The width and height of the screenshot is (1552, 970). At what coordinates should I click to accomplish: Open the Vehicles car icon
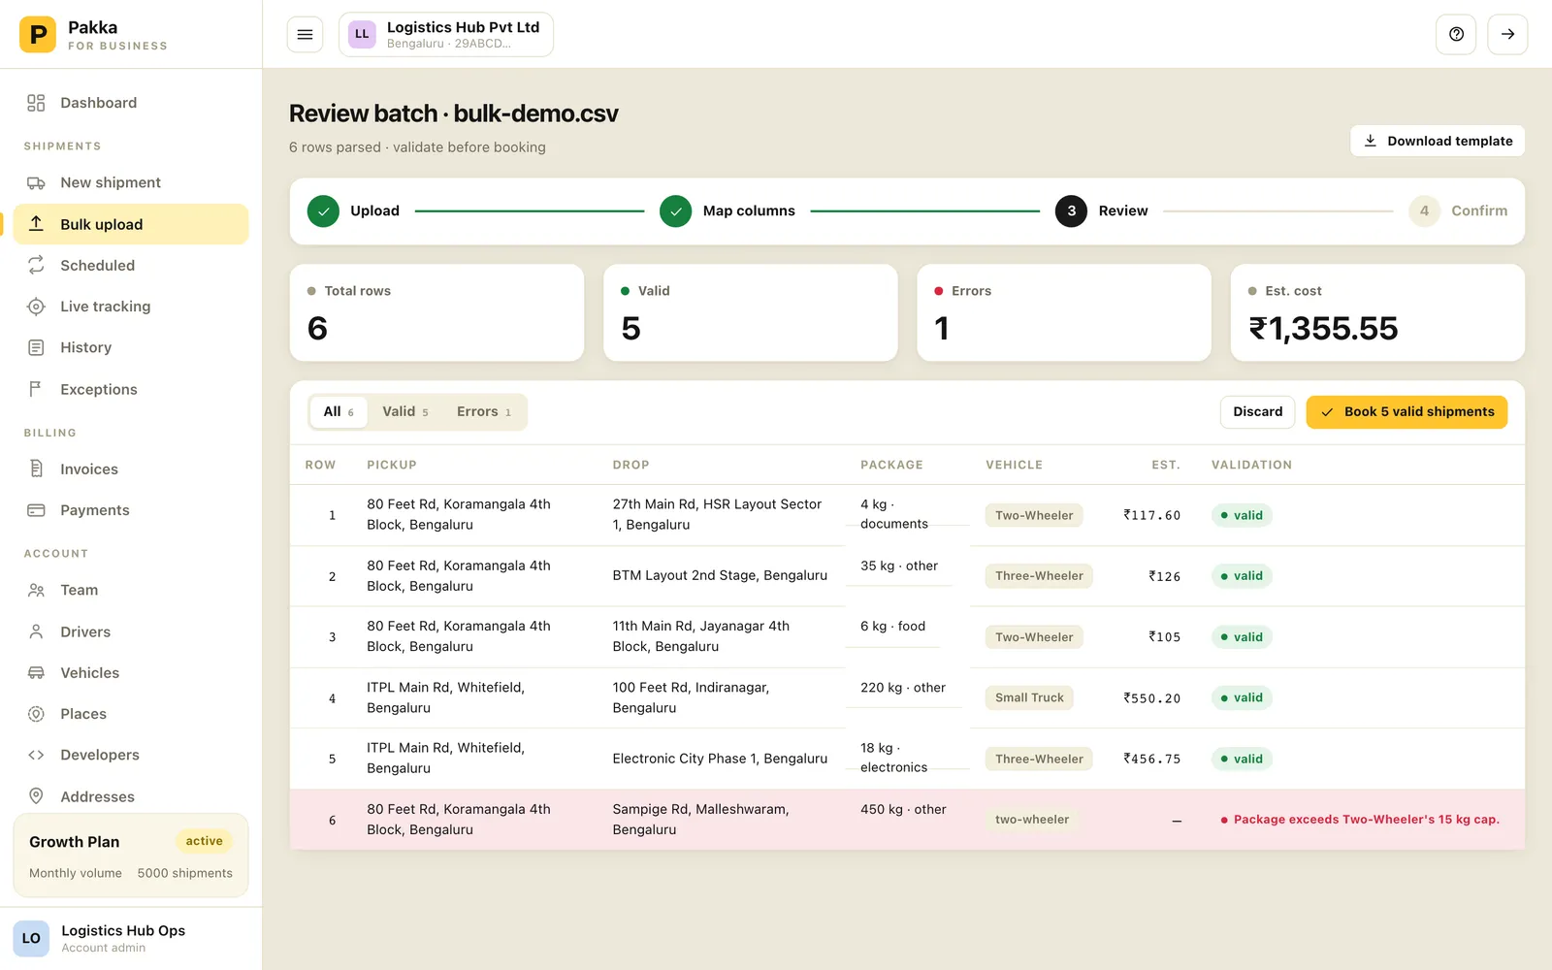[36, 672]
